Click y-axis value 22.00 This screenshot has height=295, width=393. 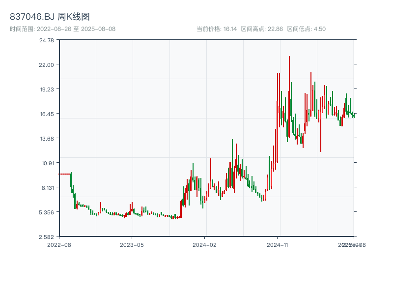click(x=46, y=65)
